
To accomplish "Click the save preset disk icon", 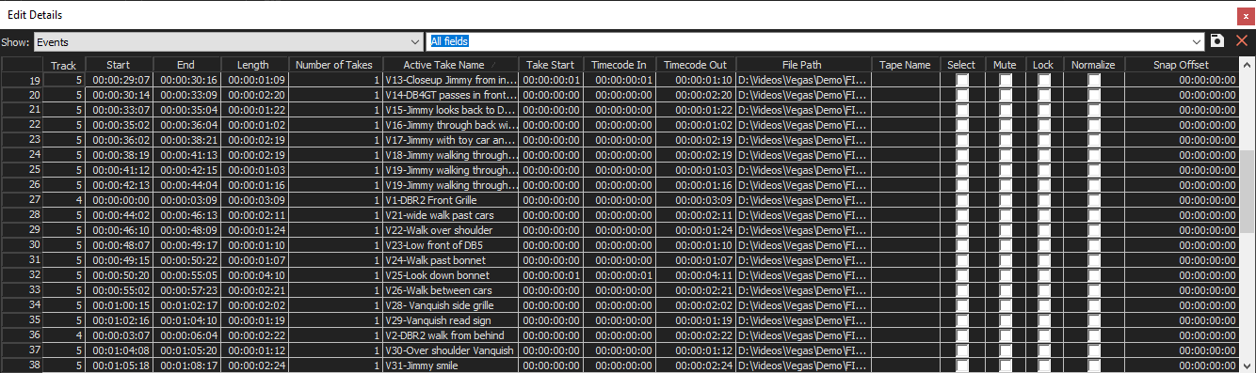I will pyautogui.click(x=1216, y=41).
